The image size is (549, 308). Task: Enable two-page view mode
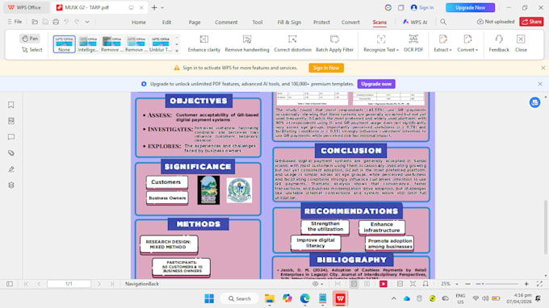(367, 284)
